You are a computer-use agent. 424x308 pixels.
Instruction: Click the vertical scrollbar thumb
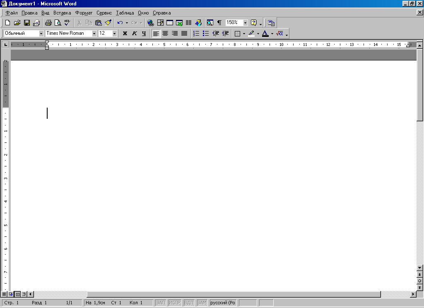coord(420,84)
